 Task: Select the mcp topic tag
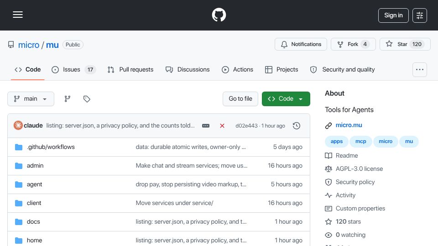(360, 141)
